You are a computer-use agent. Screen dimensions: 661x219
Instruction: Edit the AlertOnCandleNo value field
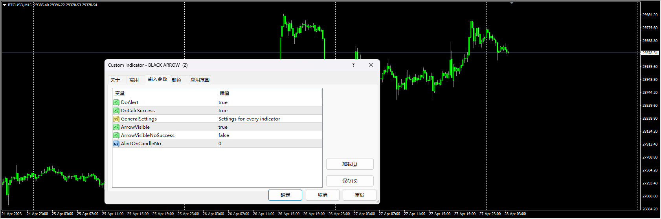pyautogui.click(x=269, y=144)
